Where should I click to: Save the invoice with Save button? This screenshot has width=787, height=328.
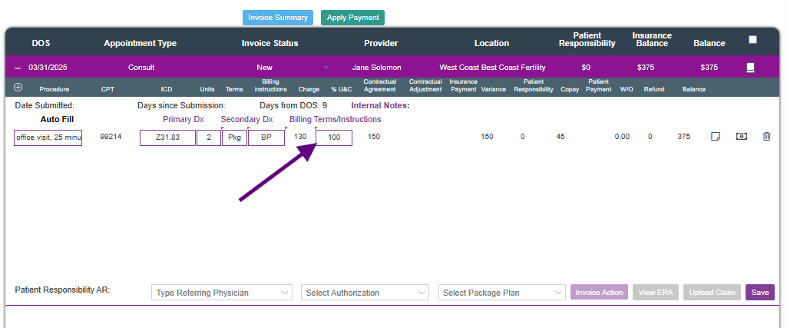(x=759, y=293)
